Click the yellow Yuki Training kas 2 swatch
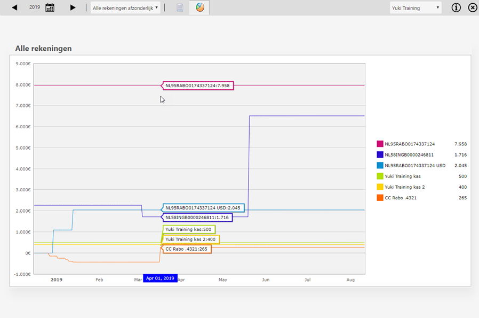Image resolution: width=479 pixels, height=318 pixels. [380, 187]
